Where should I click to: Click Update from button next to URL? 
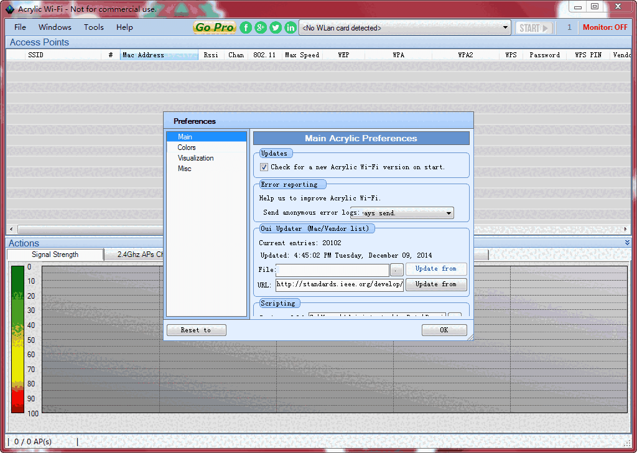[x=435, y=284]
